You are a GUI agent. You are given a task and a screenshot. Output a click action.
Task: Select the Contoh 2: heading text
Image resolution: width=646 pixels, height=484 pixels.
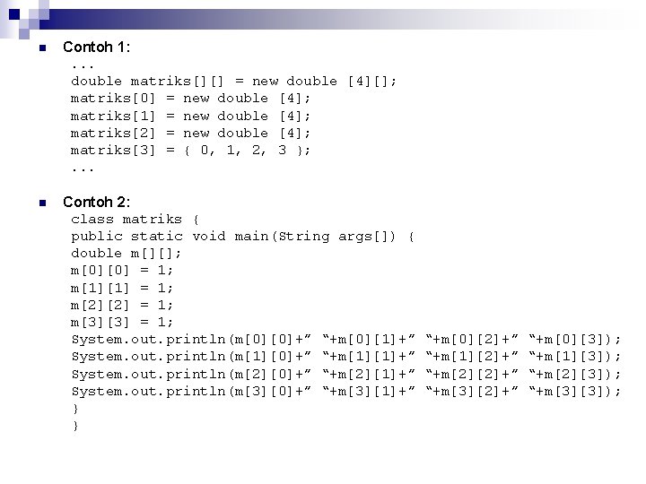[96, 202]
